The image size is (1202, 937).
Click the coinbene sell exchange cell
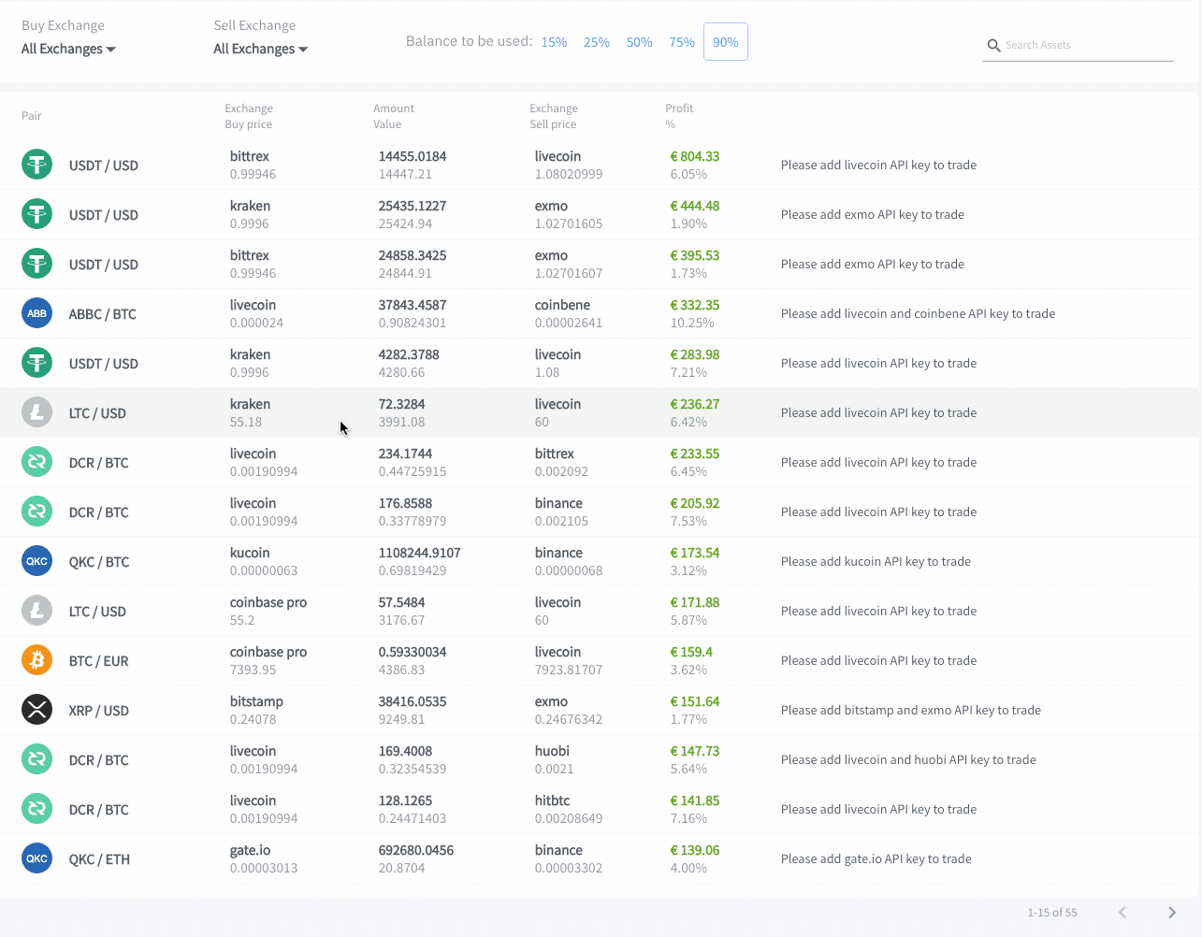click(x=562, y=305)
